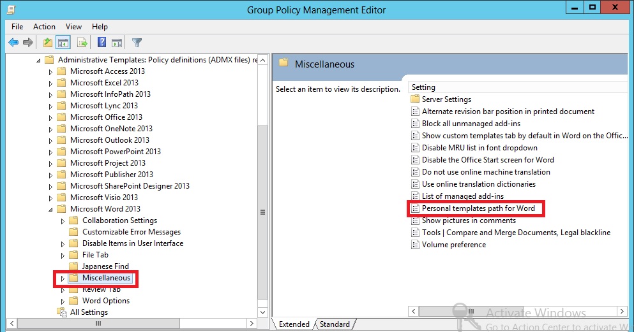Click the Microsoft Excel 2013 folder icon

point(61,83)
